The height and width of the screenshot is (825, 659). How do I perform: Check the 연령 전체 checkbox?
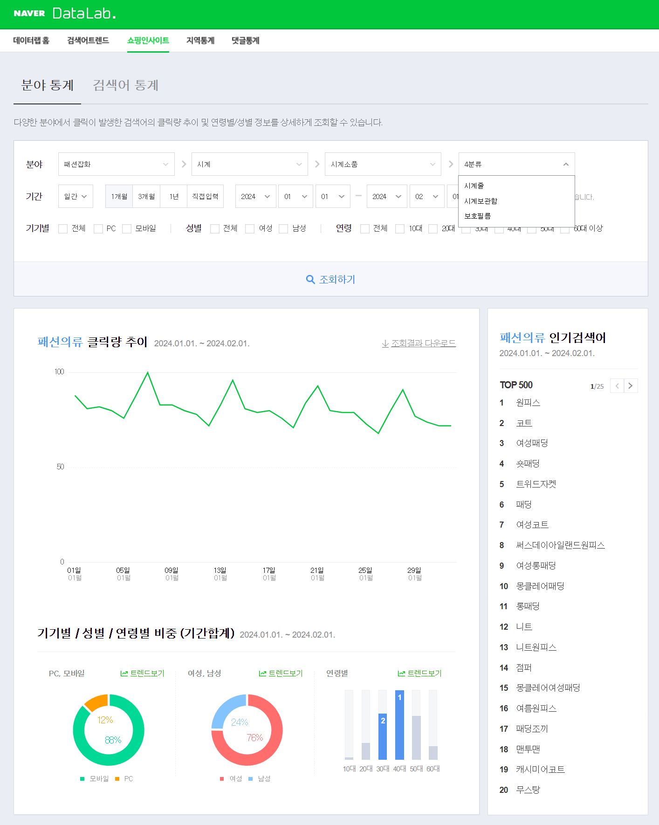click(365, 228)
